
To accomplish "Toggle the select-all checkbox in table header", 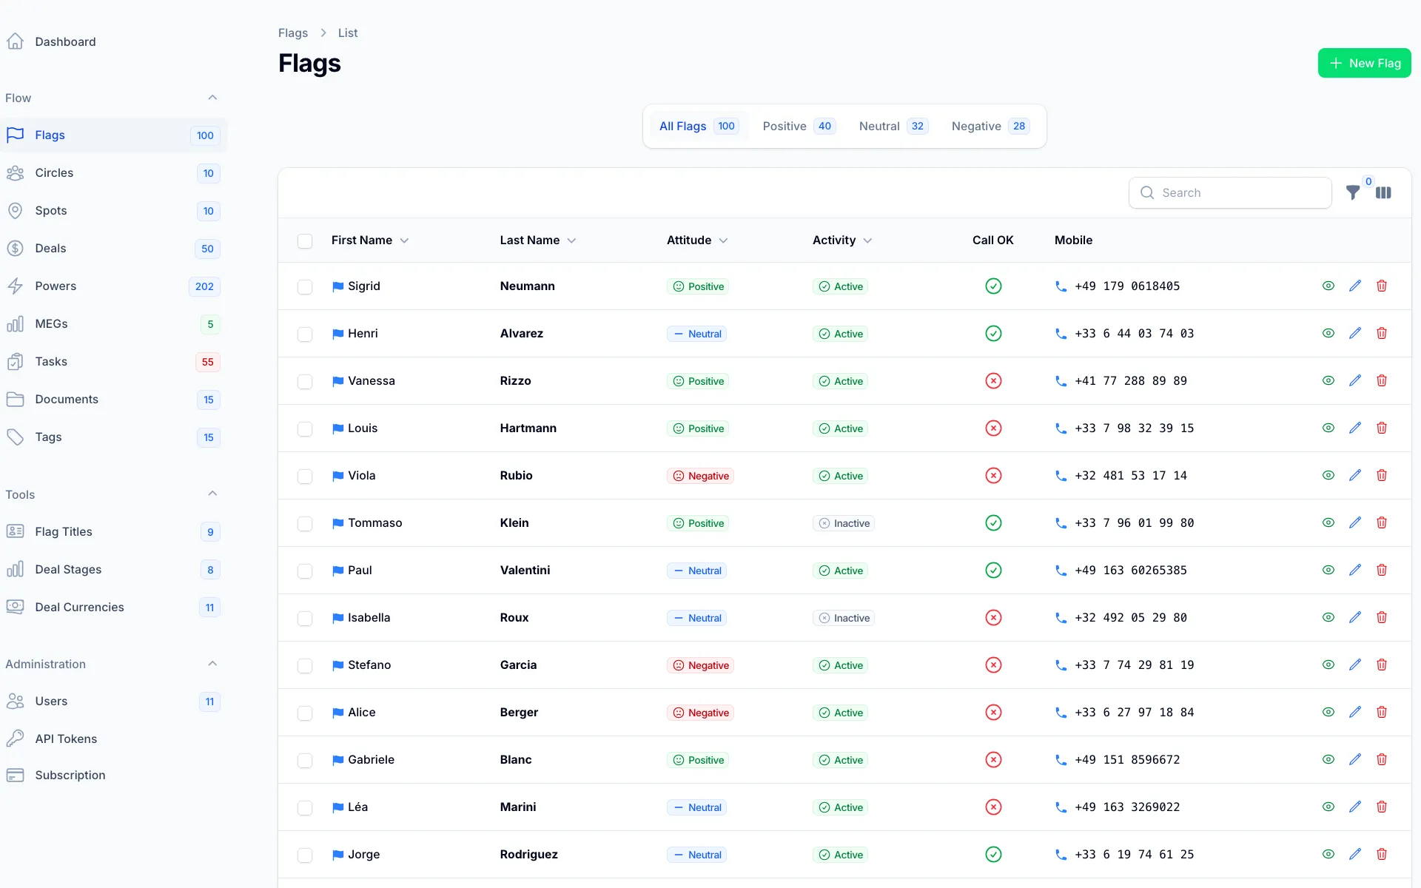I will (305, 241).
